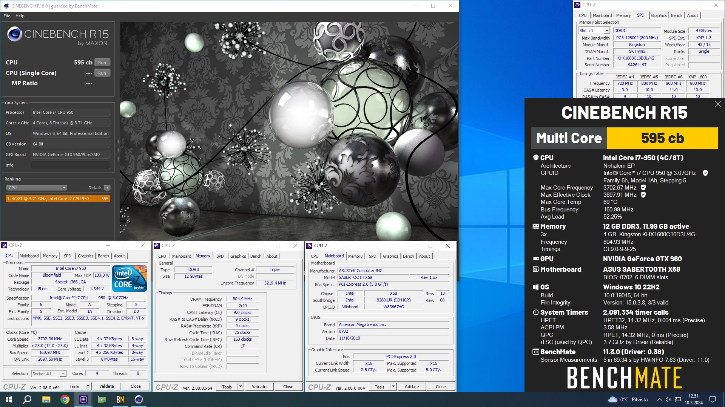Open BenchMate BM taskbar icon
Image resolution: width=725 pixels, height=407 pixels.
120,399
